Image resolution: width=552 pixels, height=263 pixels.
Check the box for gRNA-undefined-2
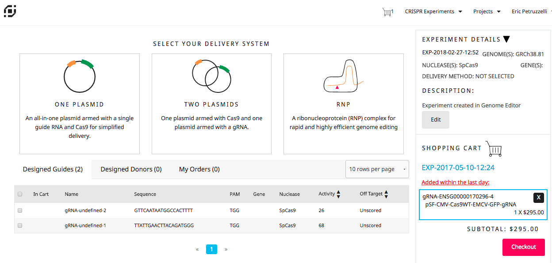tap(20, 210)
